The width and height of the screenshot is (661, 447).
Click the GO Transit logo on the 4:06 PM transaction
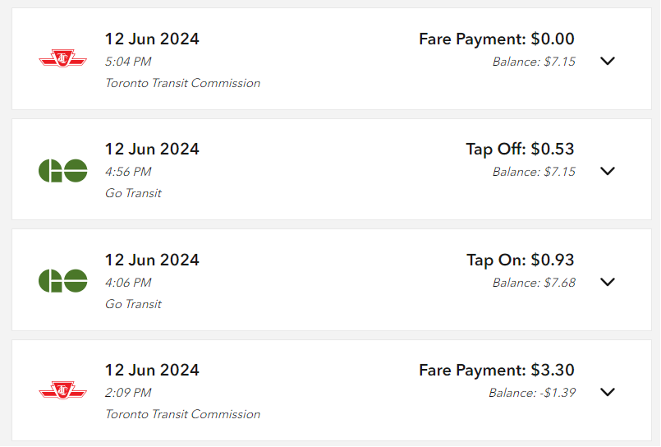(x=62, y=281)
